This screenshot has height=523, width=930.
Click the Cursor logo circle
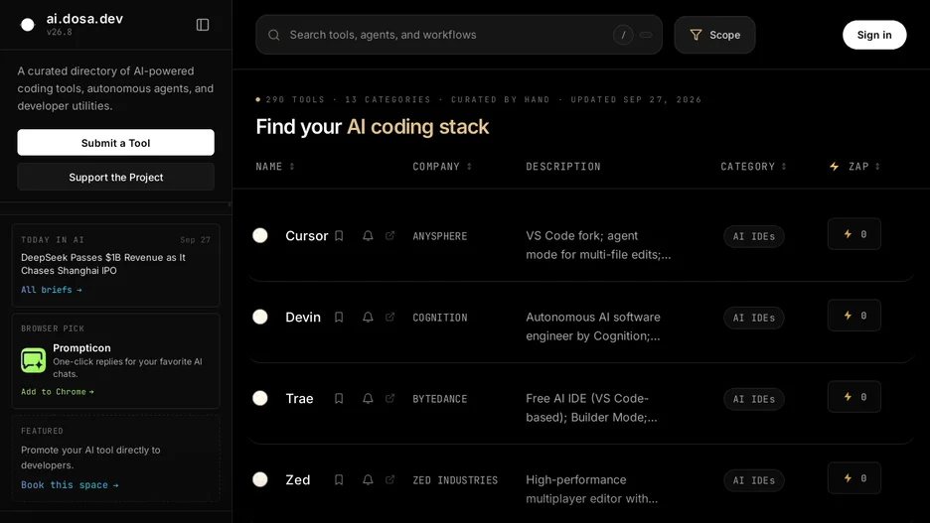pyautogui.click(x=259, y=236)
